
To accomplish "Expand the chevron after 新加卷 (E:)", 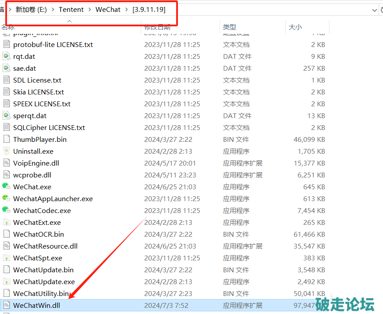I will 53,10.
